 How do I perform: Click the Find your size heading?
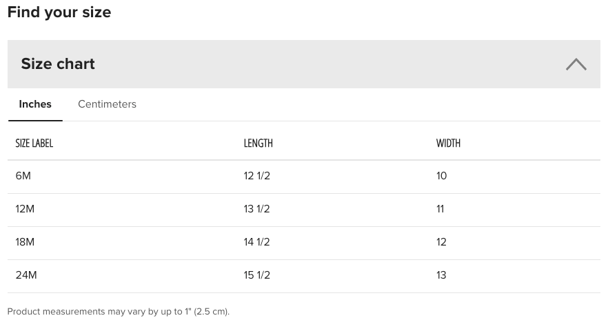[59, 12]
